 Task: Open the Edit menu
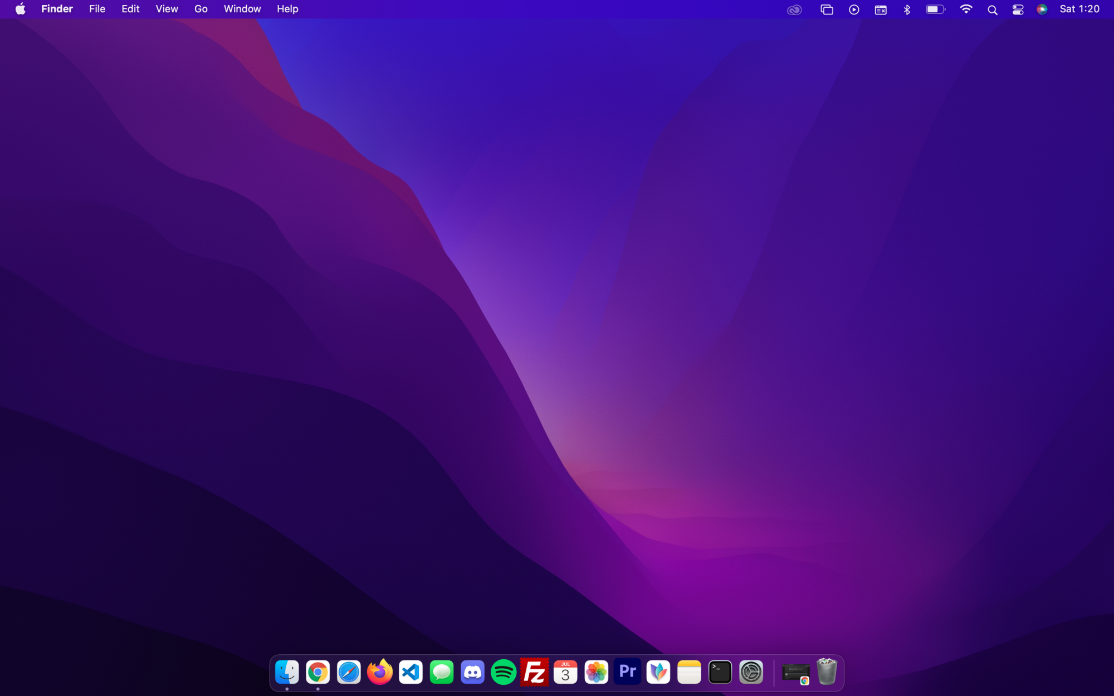pyautogui.click(x=131, y=9)
